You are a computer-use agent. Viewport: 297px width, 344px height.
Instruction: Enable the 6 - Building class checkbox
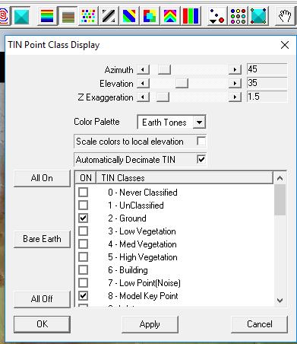coord(83,270)
